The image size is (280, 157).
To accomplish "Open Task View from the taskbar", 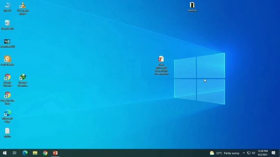I will tap(14, 153).
